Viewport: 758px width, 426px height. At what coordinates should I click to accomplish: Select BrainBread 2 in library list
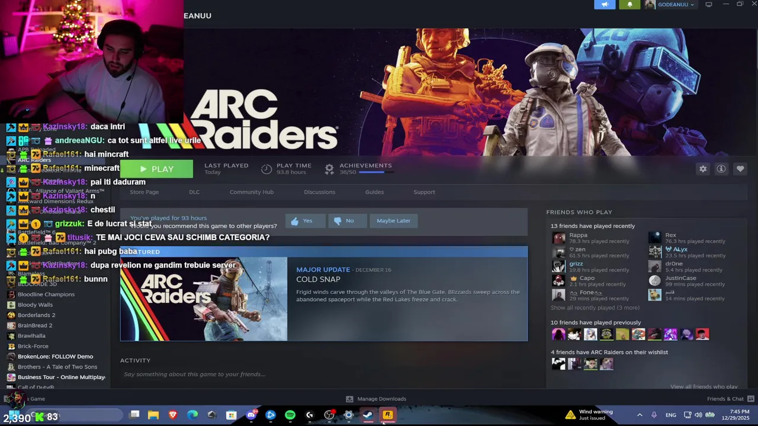(35, 325)
